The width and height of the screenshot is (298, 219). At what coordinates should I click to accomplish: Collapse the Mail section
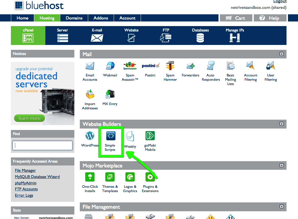click(x=281, y=54)
